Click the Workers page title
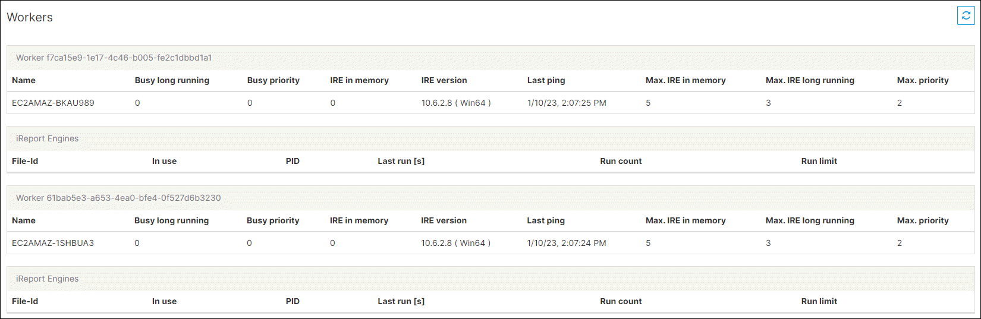 [x=30, y=17]
